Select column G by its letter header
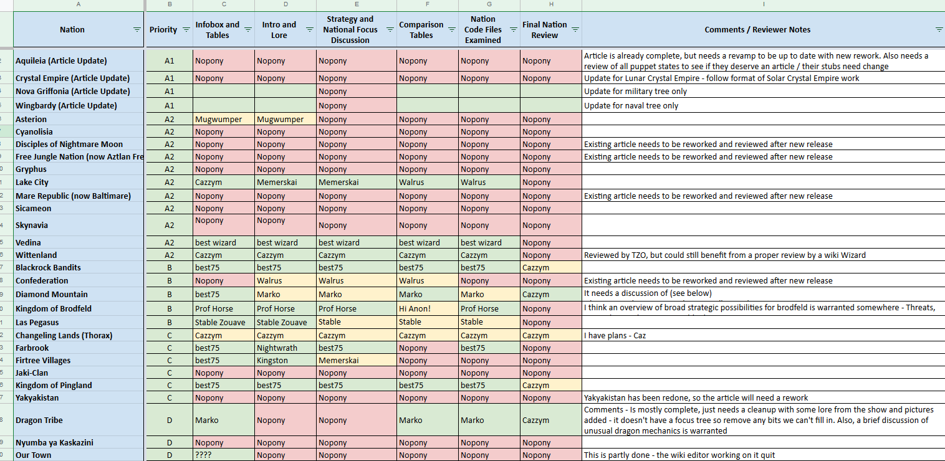This screenshot has width=945, height=461. 489,5
